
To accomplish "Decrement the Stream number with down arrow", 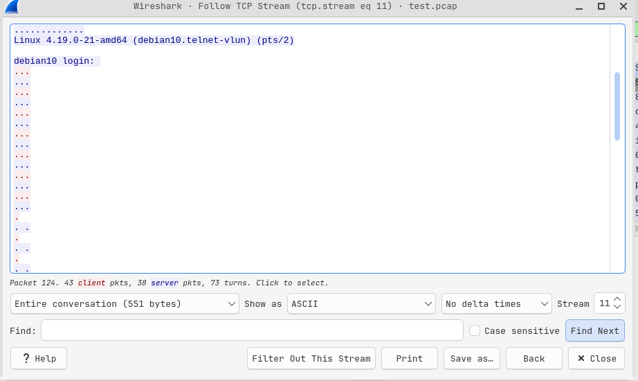I will click(617, 308).
